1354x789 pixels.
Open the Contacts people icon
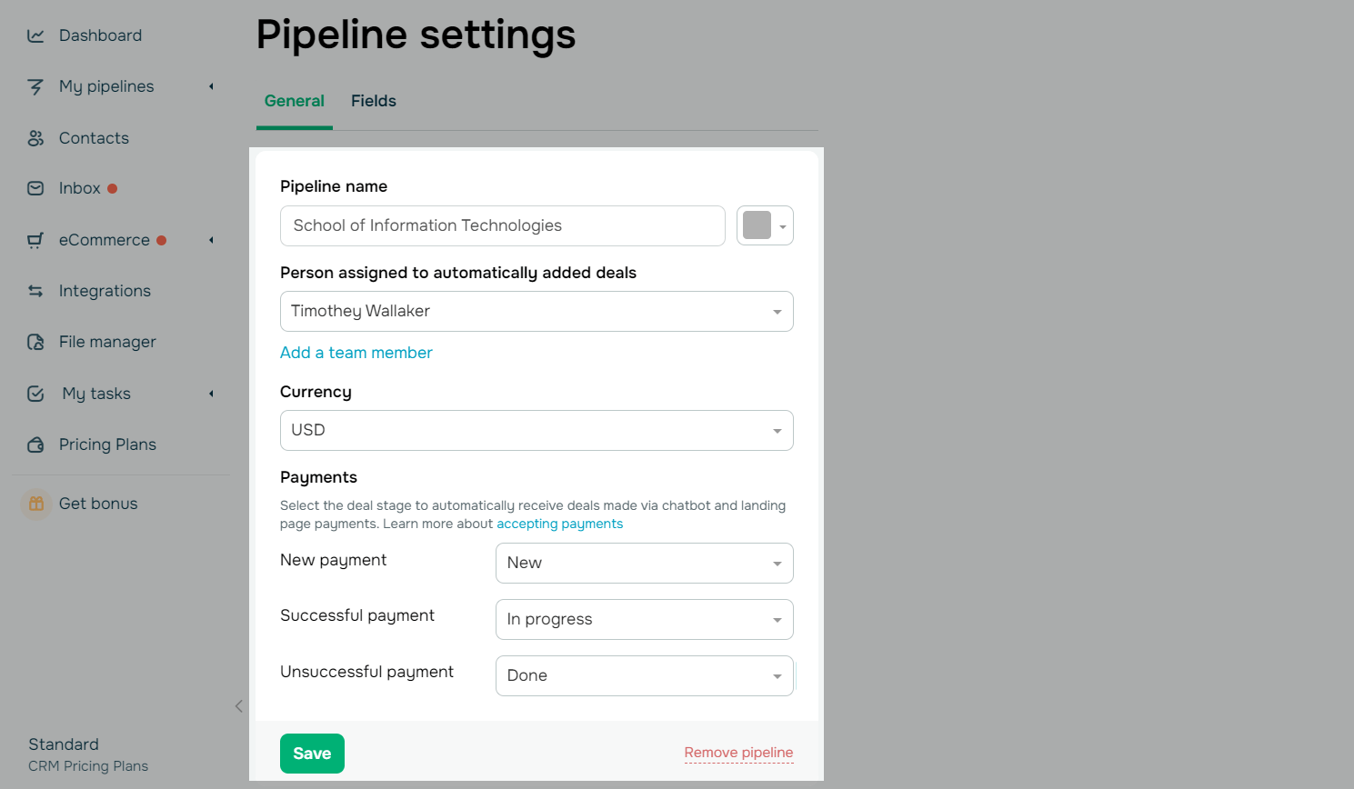[35, 138]
